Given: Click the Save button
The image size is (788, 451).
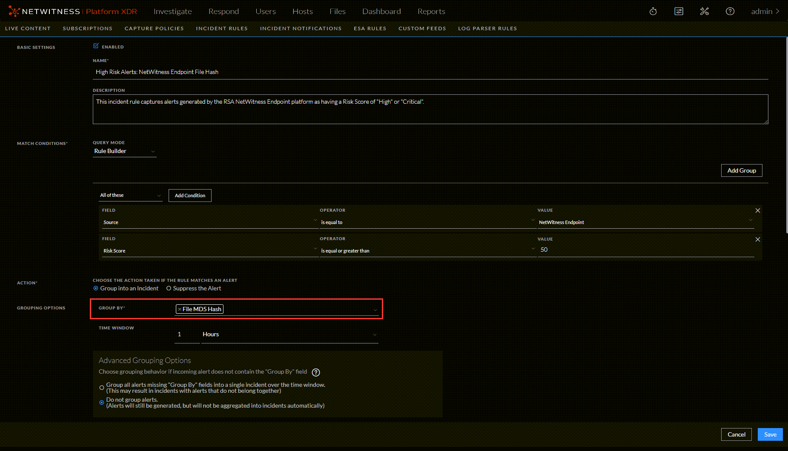Looking at the screenshot, I should click(x=770, y=434).
